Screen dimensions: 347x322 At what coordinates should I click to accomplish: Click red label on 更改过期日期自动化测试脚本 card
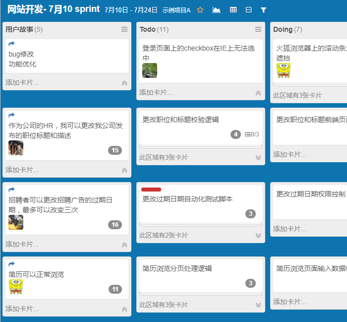(x=151, y=190)
